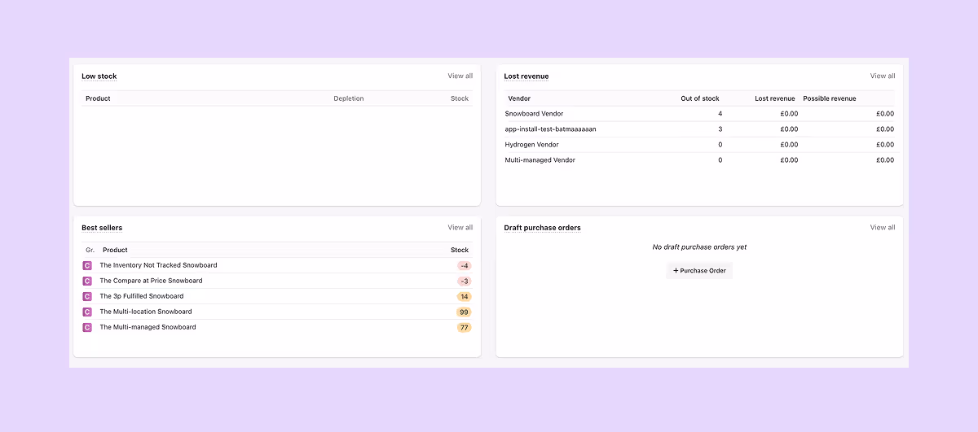Click the 14 stock badge
This screenshot has height=432, width=978.
(x=464, y=296)
